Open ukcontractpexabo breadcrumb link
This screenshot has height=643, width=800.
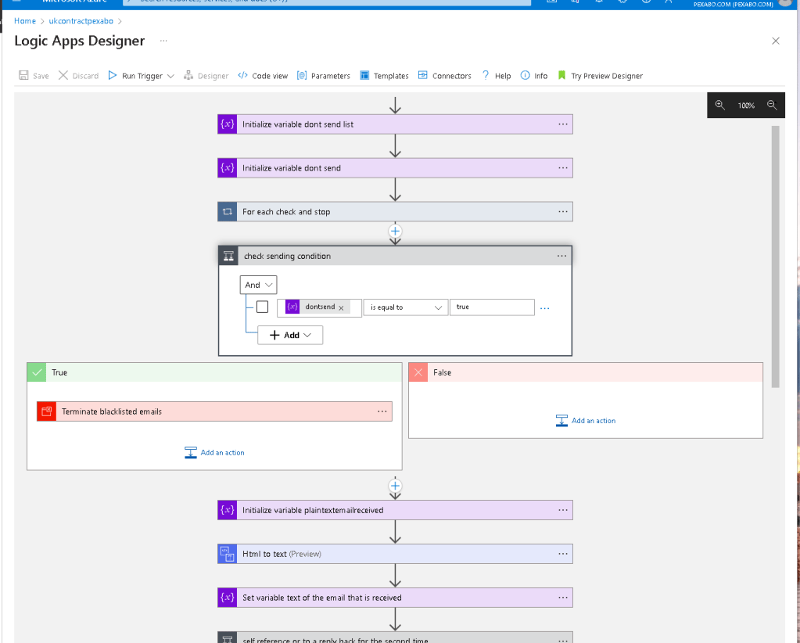pyautogui.click(x=81, y=21)
